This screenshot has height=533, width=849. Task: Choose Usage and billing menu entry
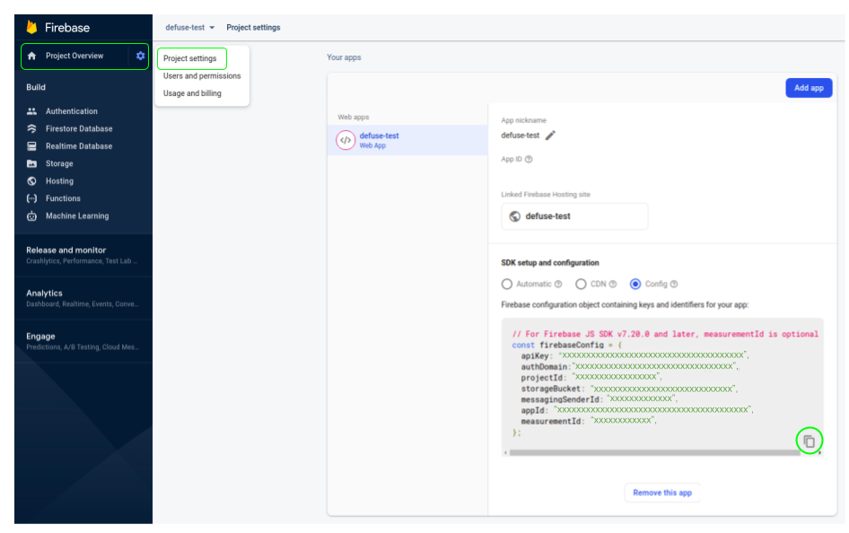(x=192, y=93)
